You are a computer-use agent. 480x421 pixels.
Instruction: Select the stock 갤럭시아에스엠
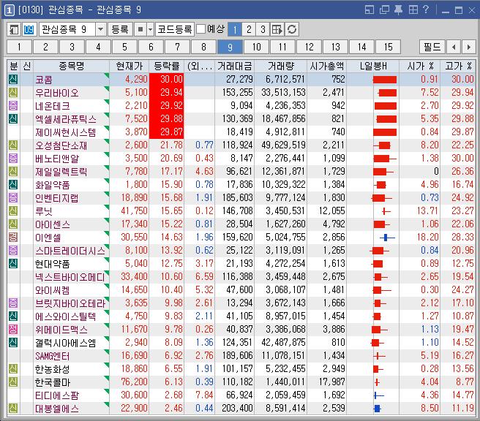tap(66, 342)
